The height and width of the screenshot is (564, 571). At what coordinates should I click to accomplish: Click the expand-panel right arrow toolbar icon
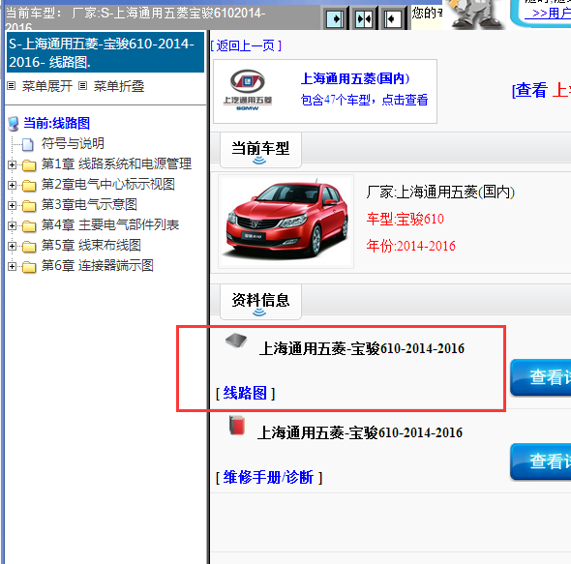(x=335, y=18)
